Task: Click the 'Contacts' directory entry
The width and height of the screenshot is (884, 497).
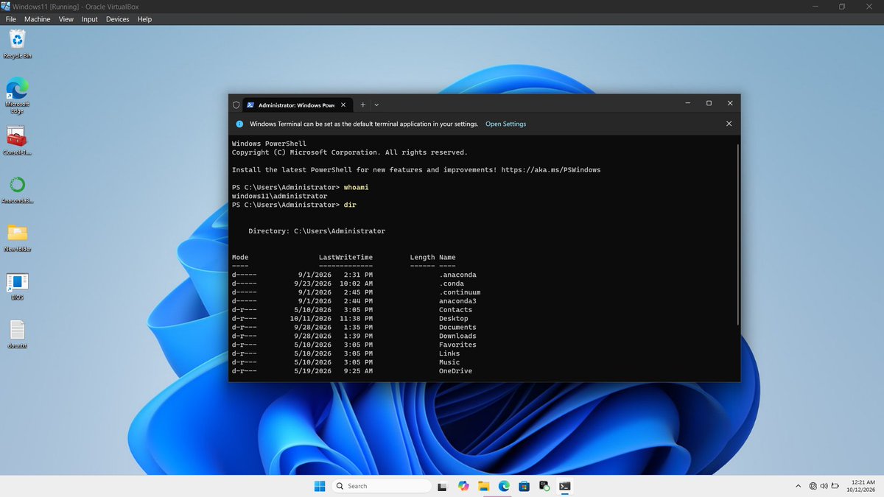Action: coord(455,310)
